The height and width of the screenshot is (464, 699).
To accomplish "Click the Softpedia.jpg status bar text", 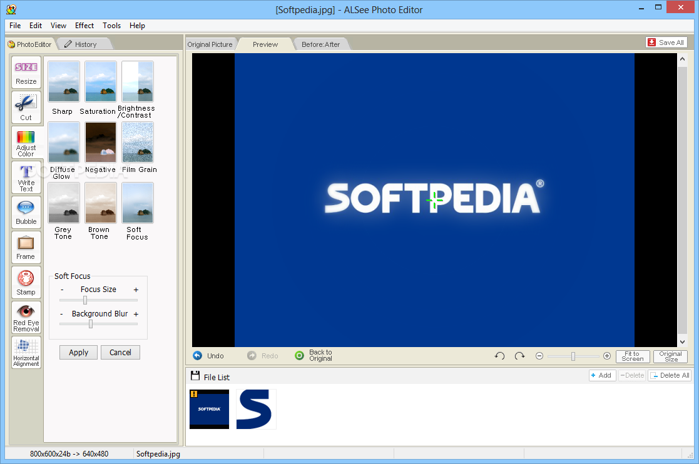I will click(158, 454).
